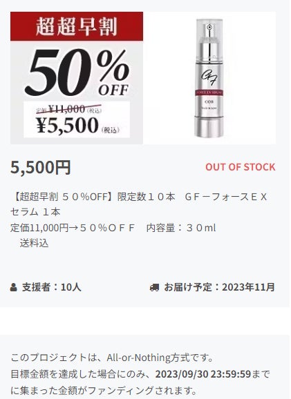The height and width of the screenshot is (399, 291).
Task: Click the 2023/09/30 23:59:59 deadline text
Action: [203, 374]
